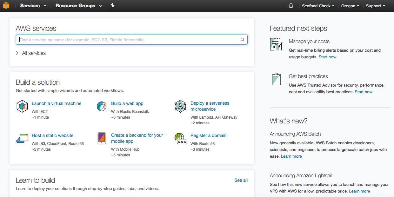Screen dimensions: 394x197
Task: Click the EC2 virtual machine cube icon
Action: tap(22, 106)
